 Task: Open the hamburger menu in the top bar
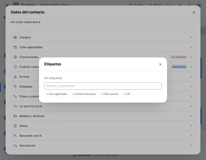coord(7,5)
